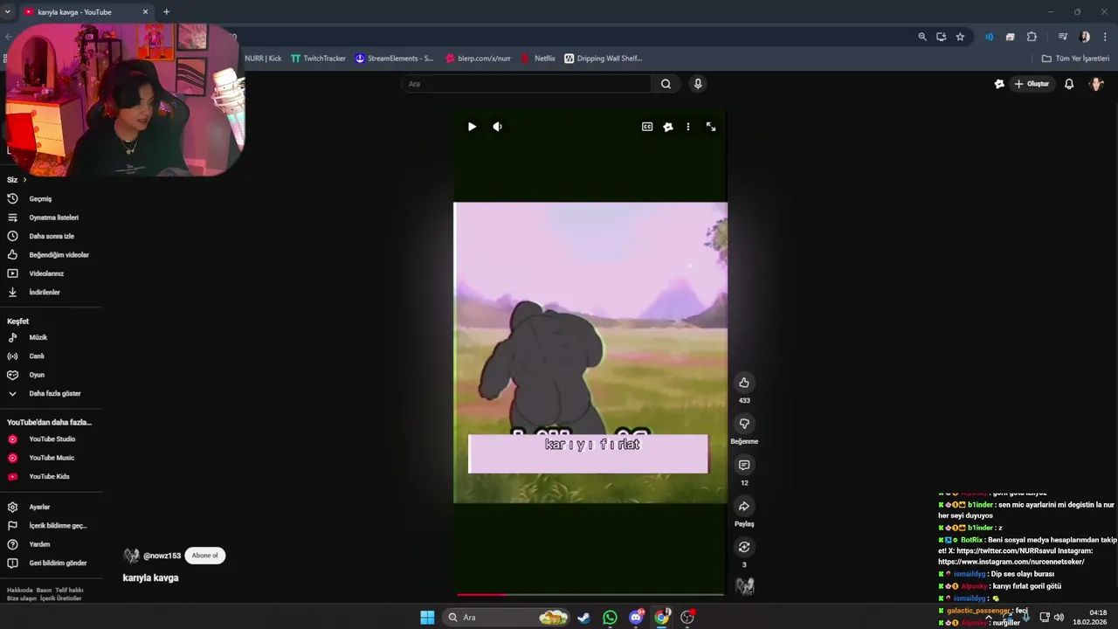Screen dimensions: 1118x629
Task: Dislike the Short using the Beğenme thumb
Action: point(744,424)
